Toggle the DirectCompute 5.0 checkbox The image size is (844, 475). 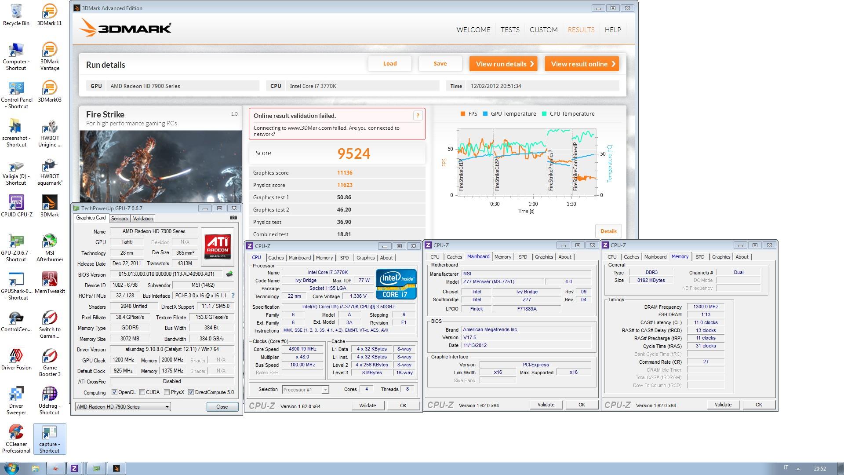tap(191, 392)
